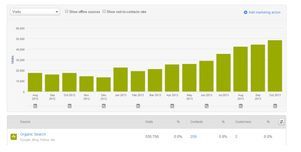Select the Jul 2013 bar in chart
Image resolution: width=301 pixels, height=152 pixels.
pyautogui.click(x=223, y=73)
